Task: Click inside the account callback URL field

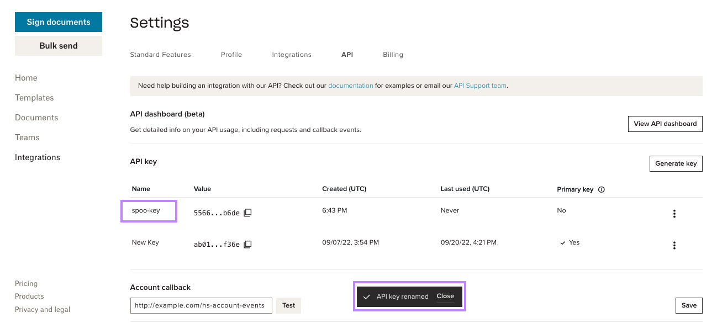Action: point(201,305)
